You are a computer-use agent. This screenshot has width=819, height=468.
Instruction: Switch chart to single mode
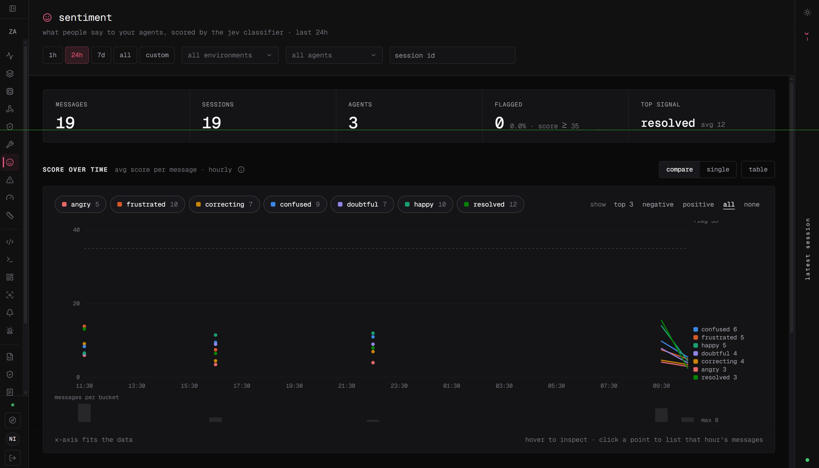(x=718, y=169)
